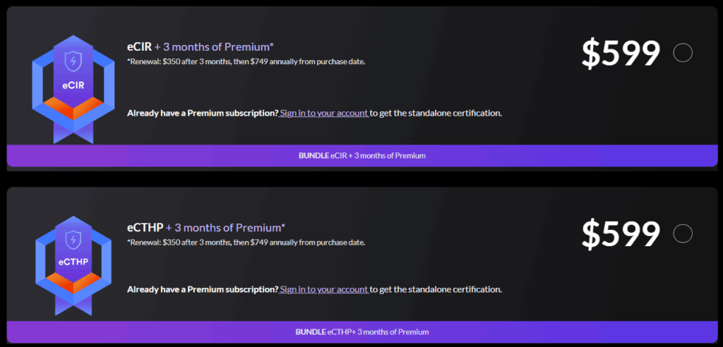Click the $599 price in the eCIR card
Image resolution: width=723 pixels, height=347 pixels.
click(x=621, y=54)
